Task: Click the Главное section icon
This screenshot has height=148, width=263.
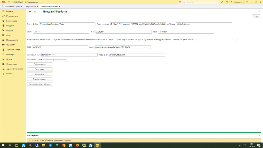Action: 3,11
